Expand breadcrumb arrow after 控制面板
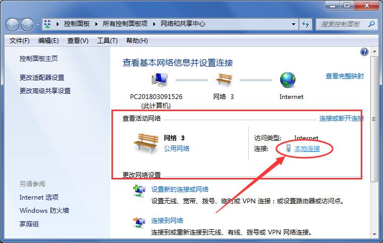 tap(96, 24)
